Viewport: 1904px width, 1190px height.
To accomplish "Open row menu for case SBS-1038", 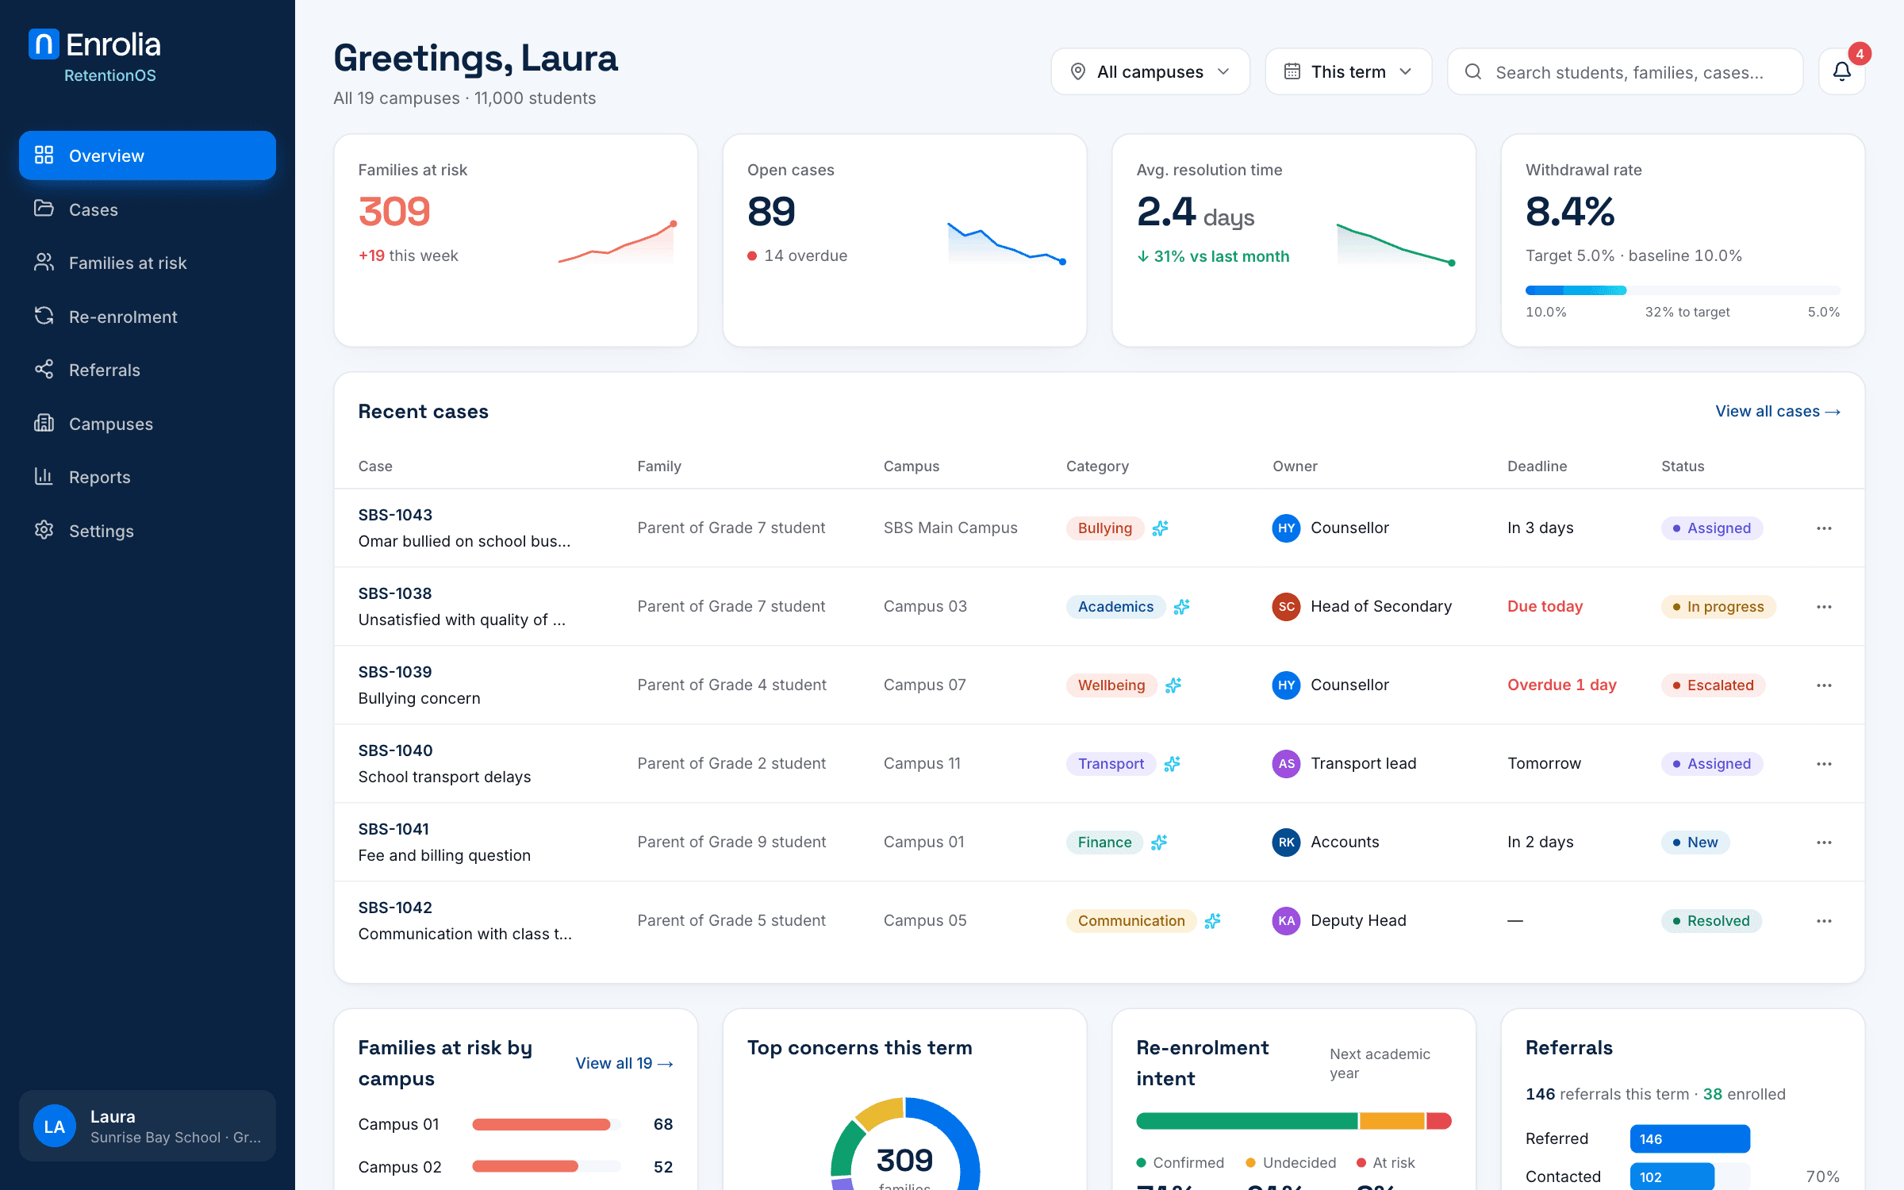I will 1824,607.
